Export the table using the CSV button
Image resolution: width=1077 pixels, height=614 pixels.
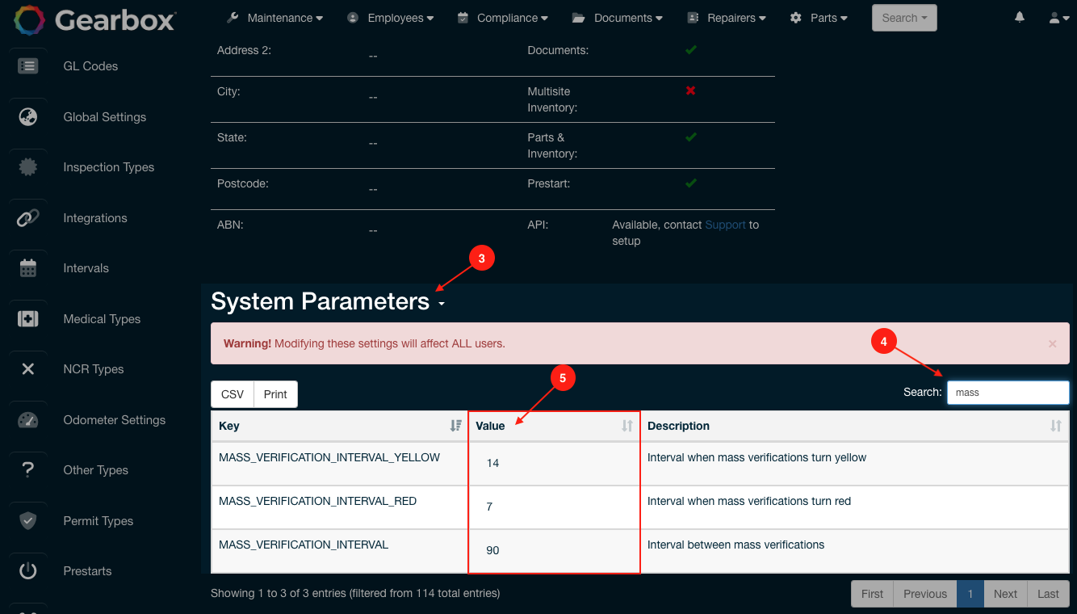[232, 393]
